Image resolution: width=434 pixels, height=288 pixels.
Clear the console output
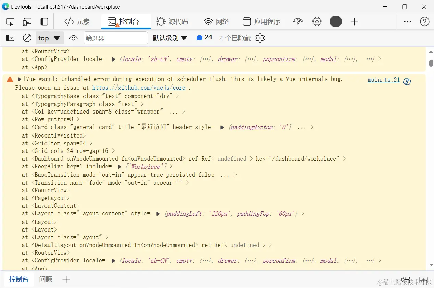pos(27,38)
